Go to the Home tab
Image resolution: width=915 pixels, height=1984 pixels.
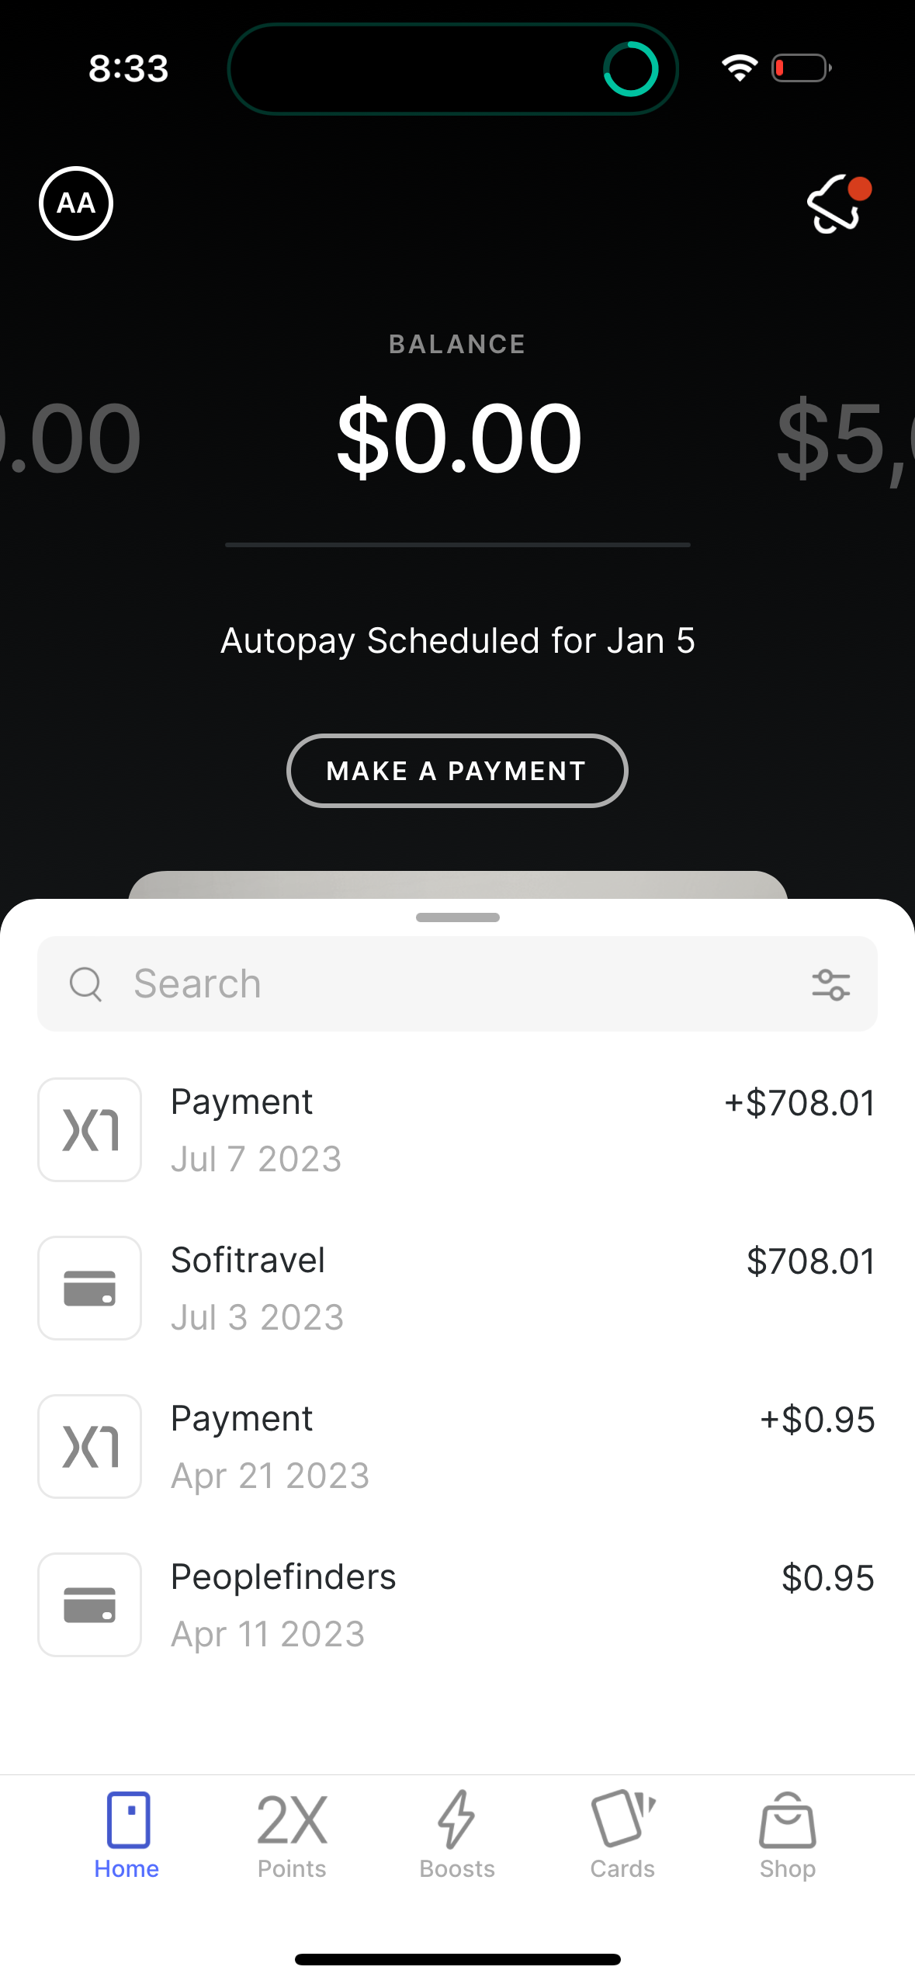(127, 1835)
